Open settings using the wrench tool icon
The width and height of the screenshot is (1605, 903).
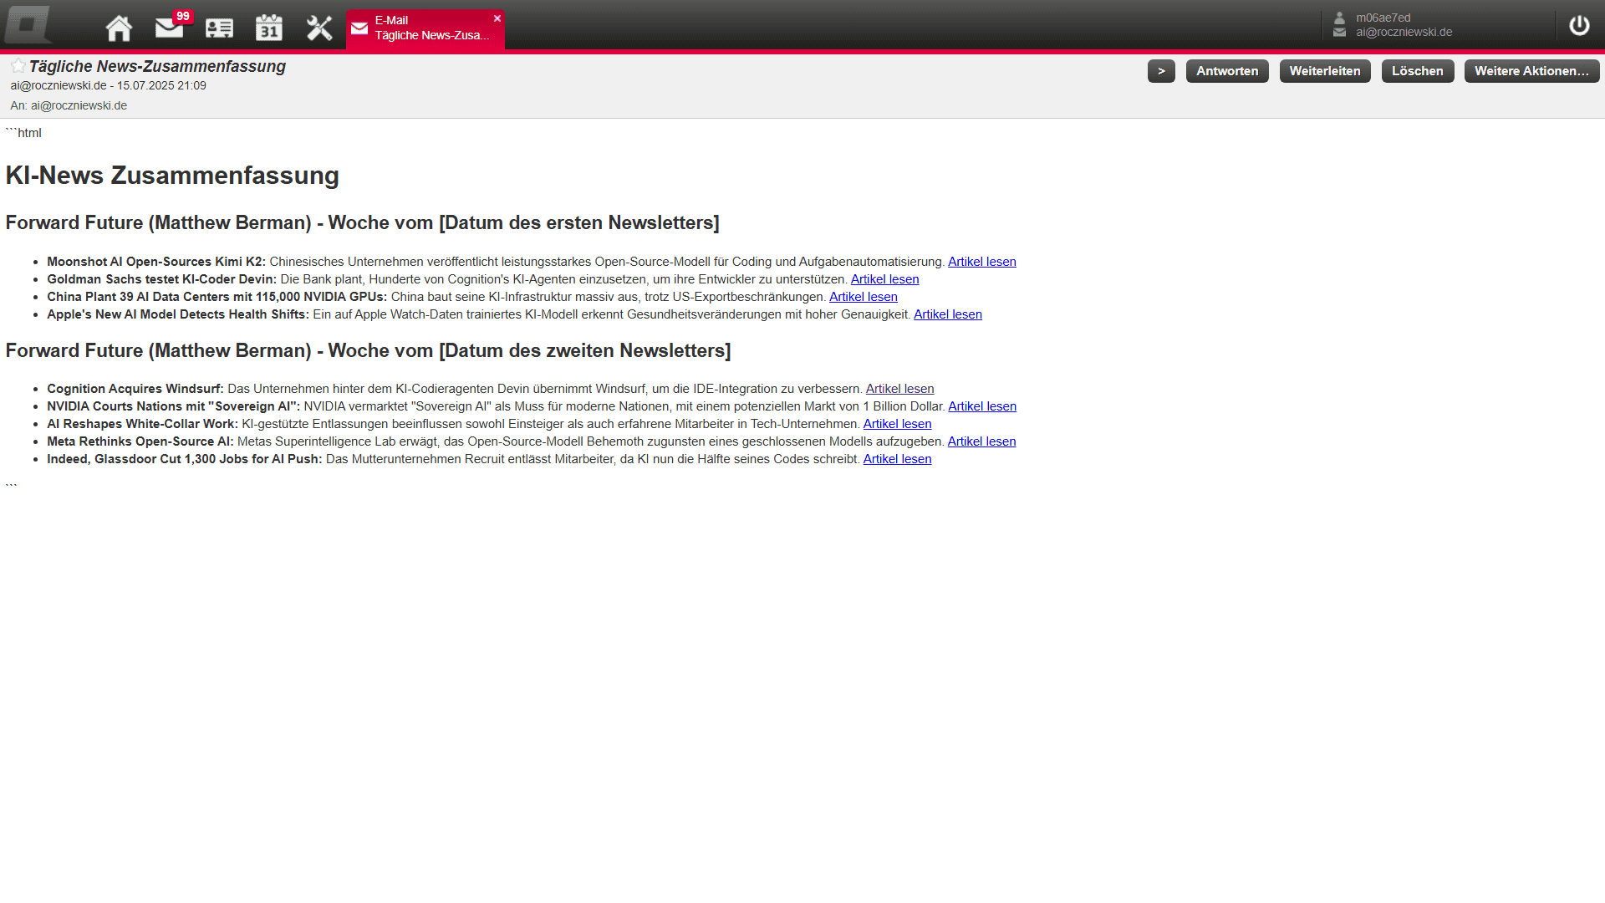[x=319, y=27]
